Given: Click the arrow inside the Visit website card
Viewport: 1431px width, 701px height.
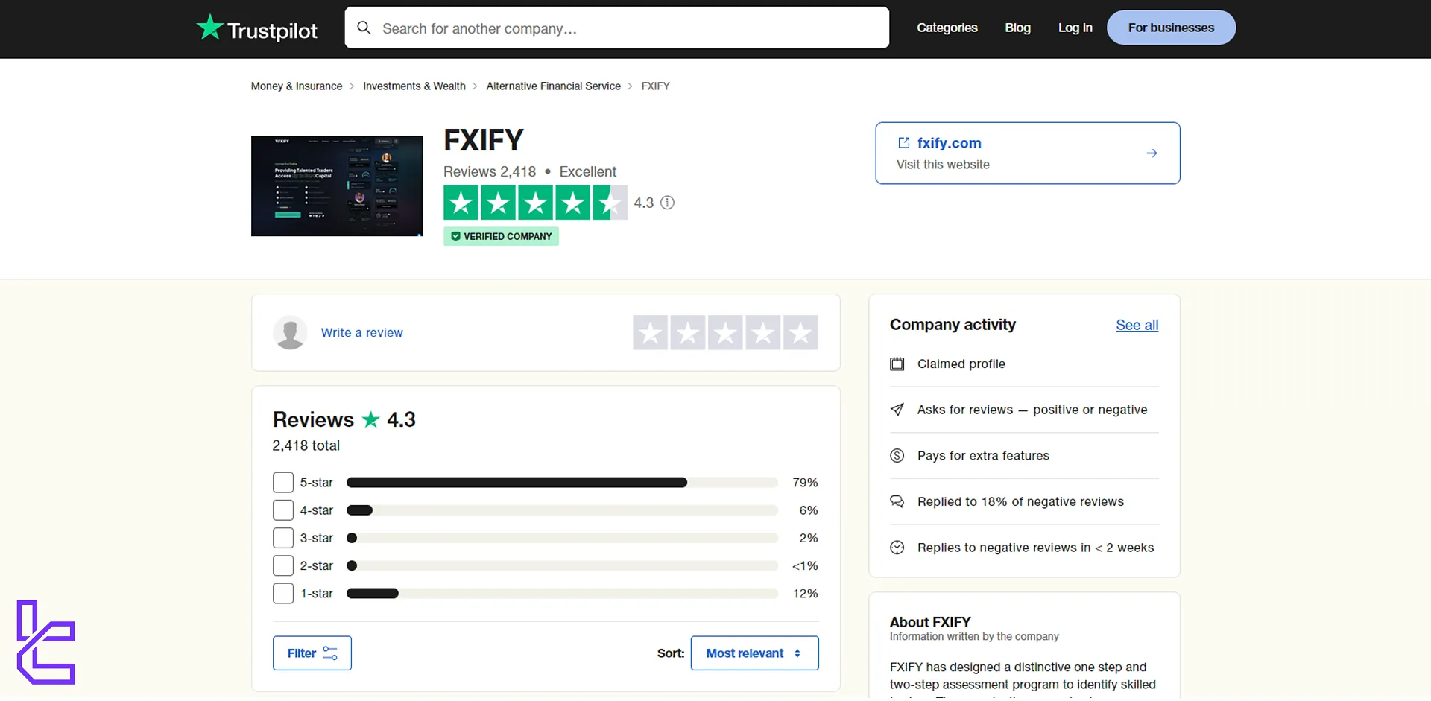Looking at the screenshot, I should [x=1152, y=153].
